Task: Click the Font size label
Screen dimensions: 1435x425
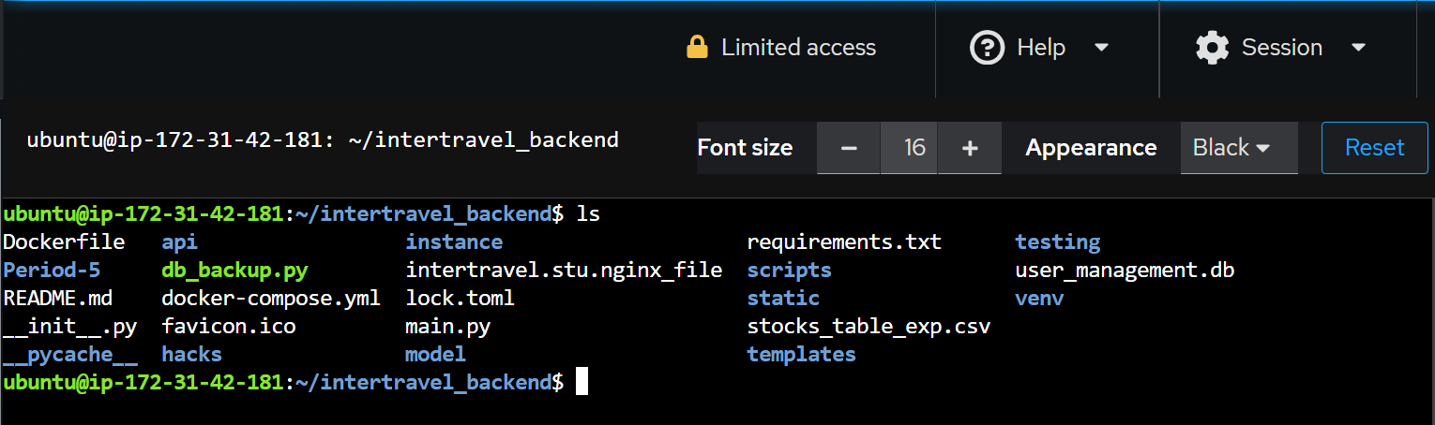Action: [x=745, y=148]
